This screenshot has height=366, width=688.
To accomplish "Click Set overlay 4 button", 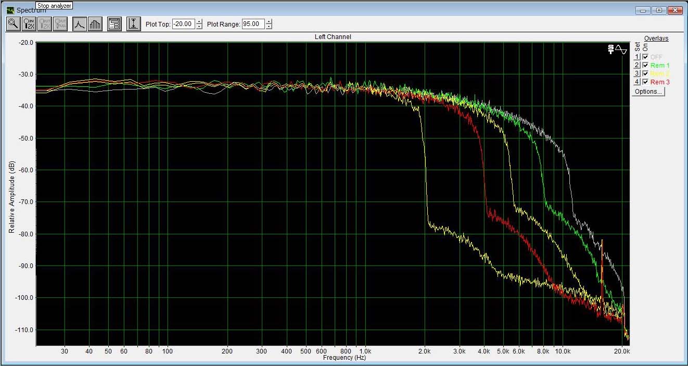I will coord(637,82).
